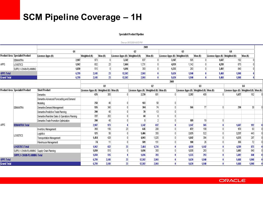Select value 151 in the Warehouse Management row
Viewport: 263px width, 197px height.
[x=157, y=142]
